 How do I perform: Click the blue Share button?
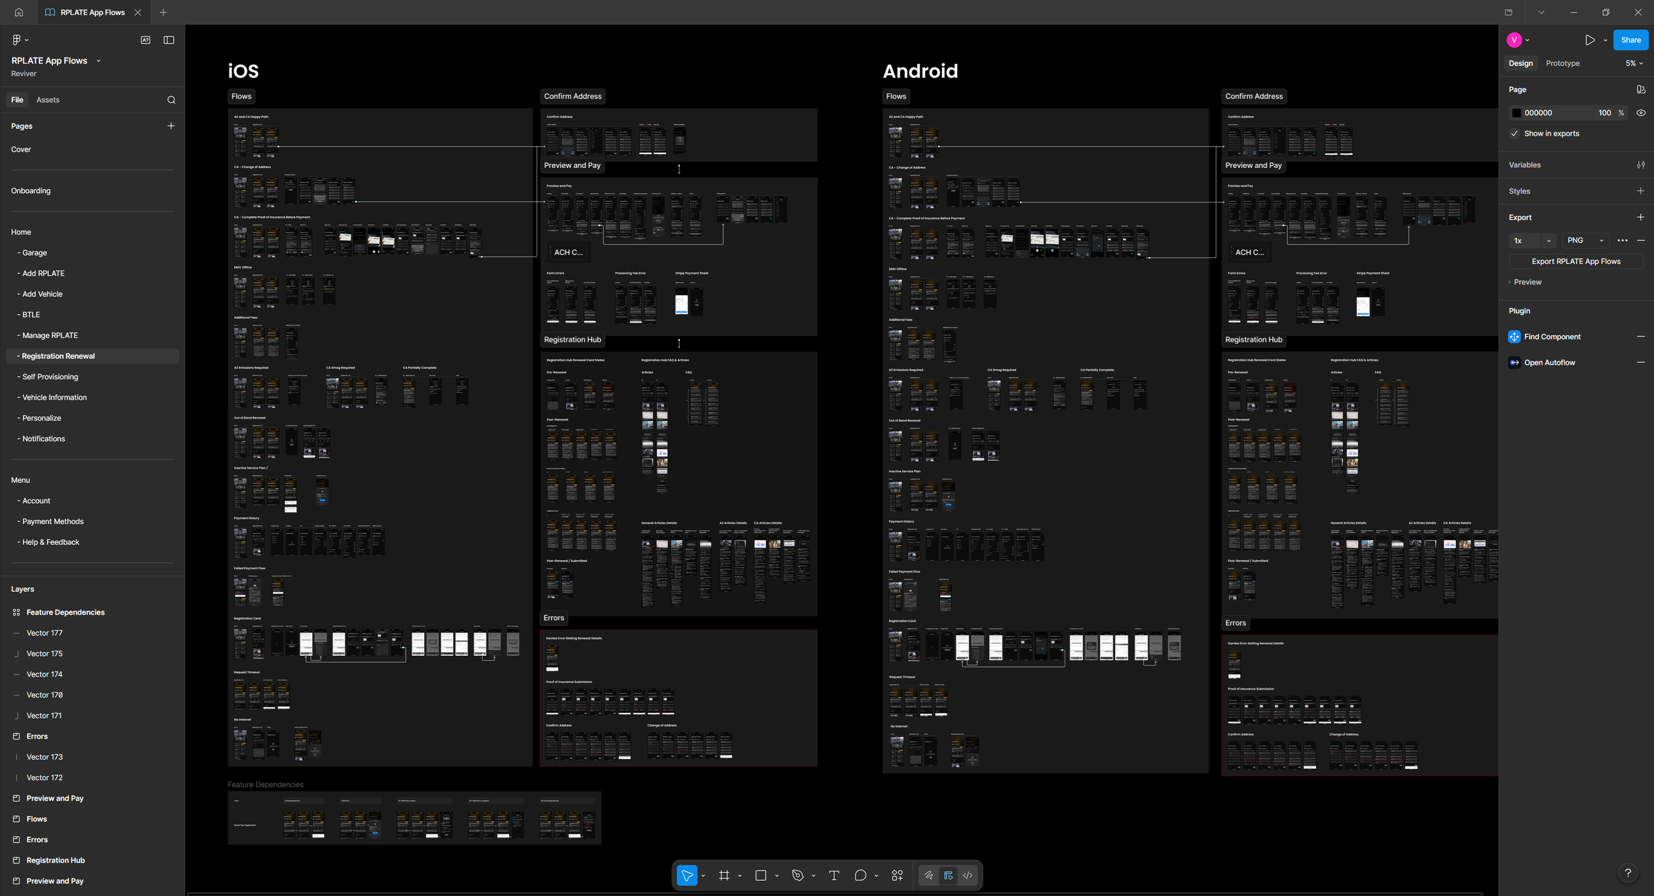[1630, 40]
